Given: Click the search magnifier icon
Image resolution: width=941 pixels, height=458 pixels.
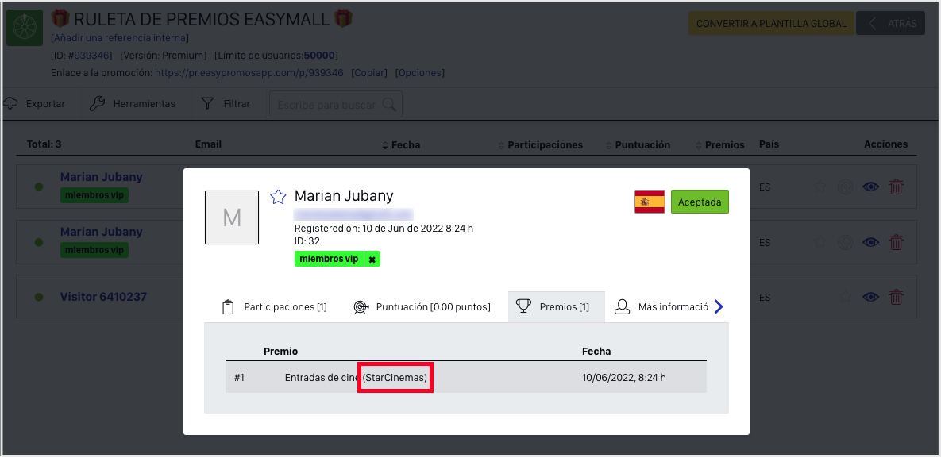Looking at the screenshot, I should 389,105.
